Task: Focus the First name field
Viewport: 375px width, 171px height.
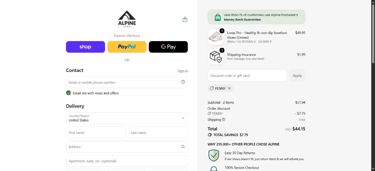Action: point(96,132)
